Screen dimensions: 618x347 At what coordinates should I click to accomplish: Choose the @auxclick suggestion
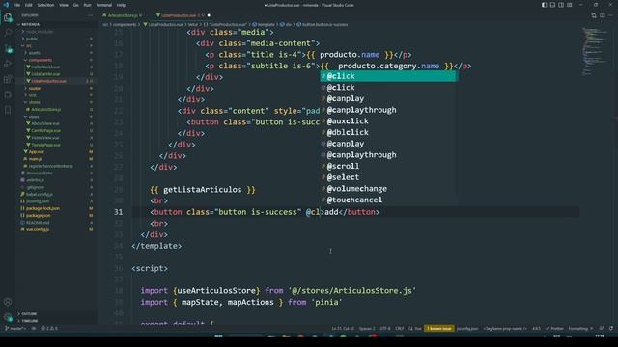388,121
